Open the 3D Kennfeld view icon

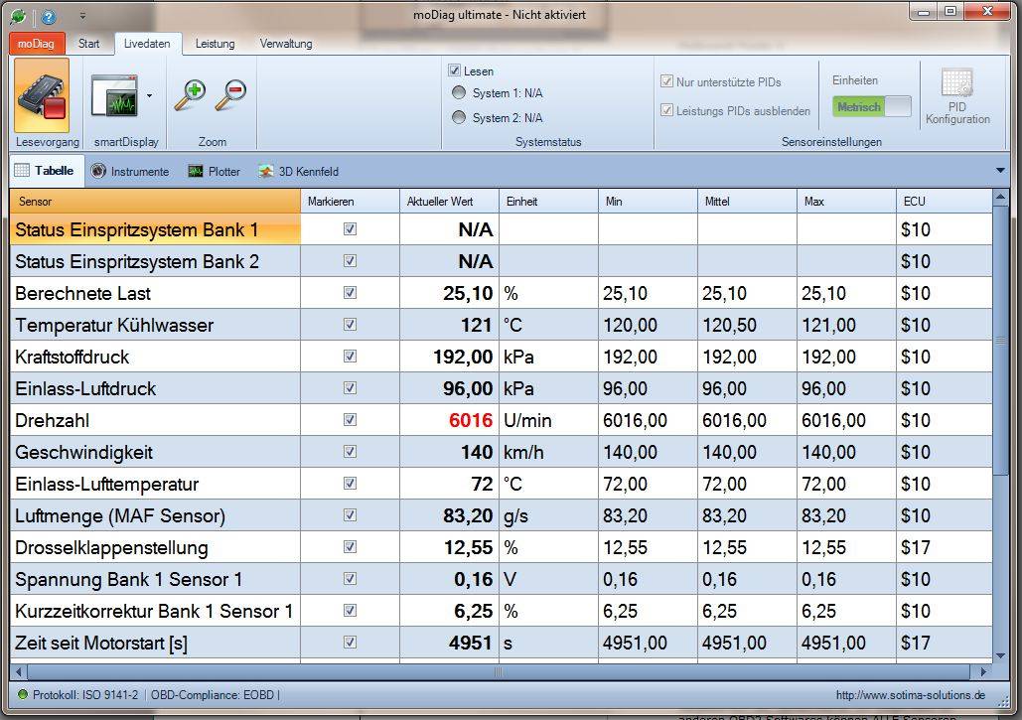pos(265,171)
